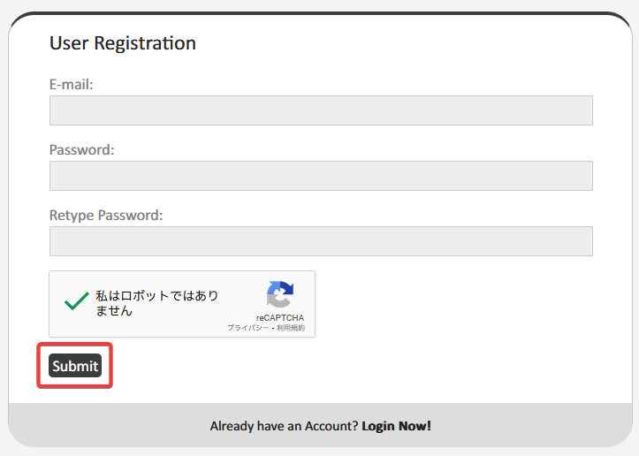Focus the Password input field
Screen dimensions: 639x456
tap(321, 176)
